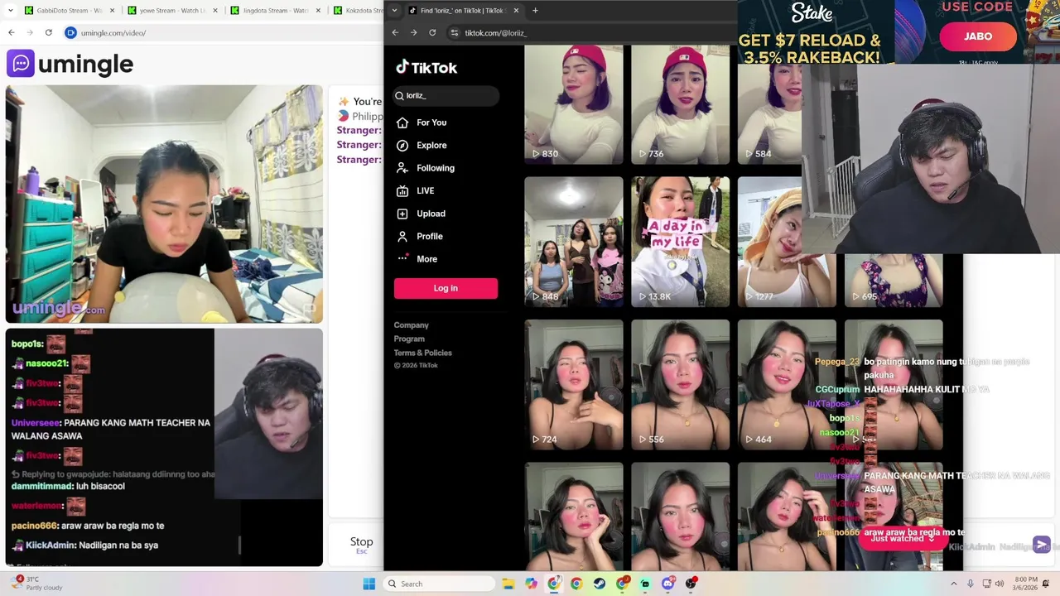Open the weather widget showing 31°C

pos(38,584)
